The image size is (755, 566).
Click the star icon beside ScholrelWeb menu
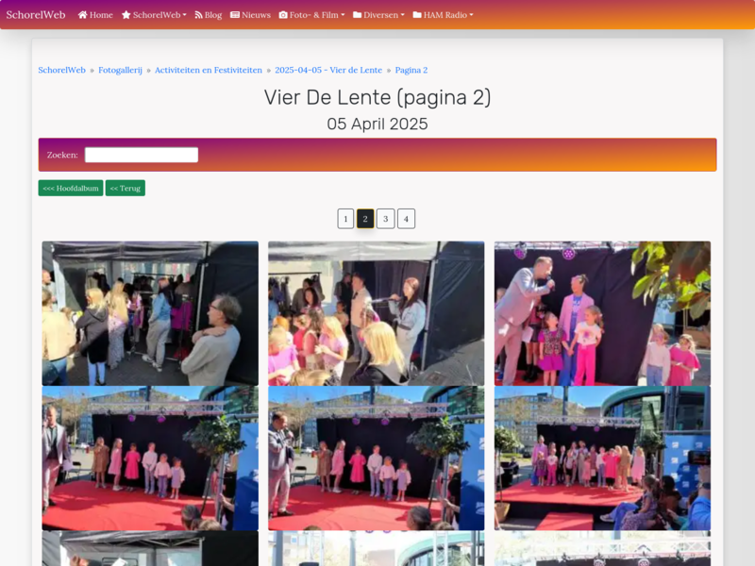[x=126, y=15]
